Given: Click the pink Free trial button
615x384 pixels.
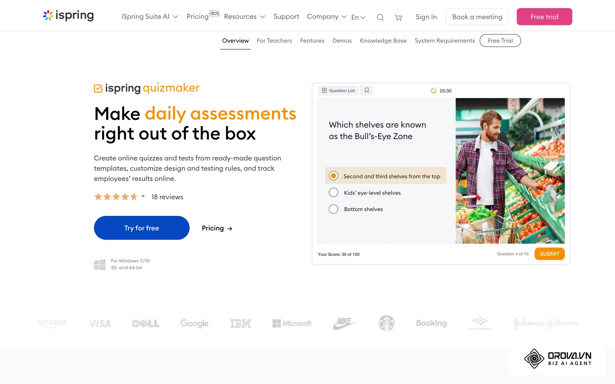Looking at the screenshot, I should (544, 17).
